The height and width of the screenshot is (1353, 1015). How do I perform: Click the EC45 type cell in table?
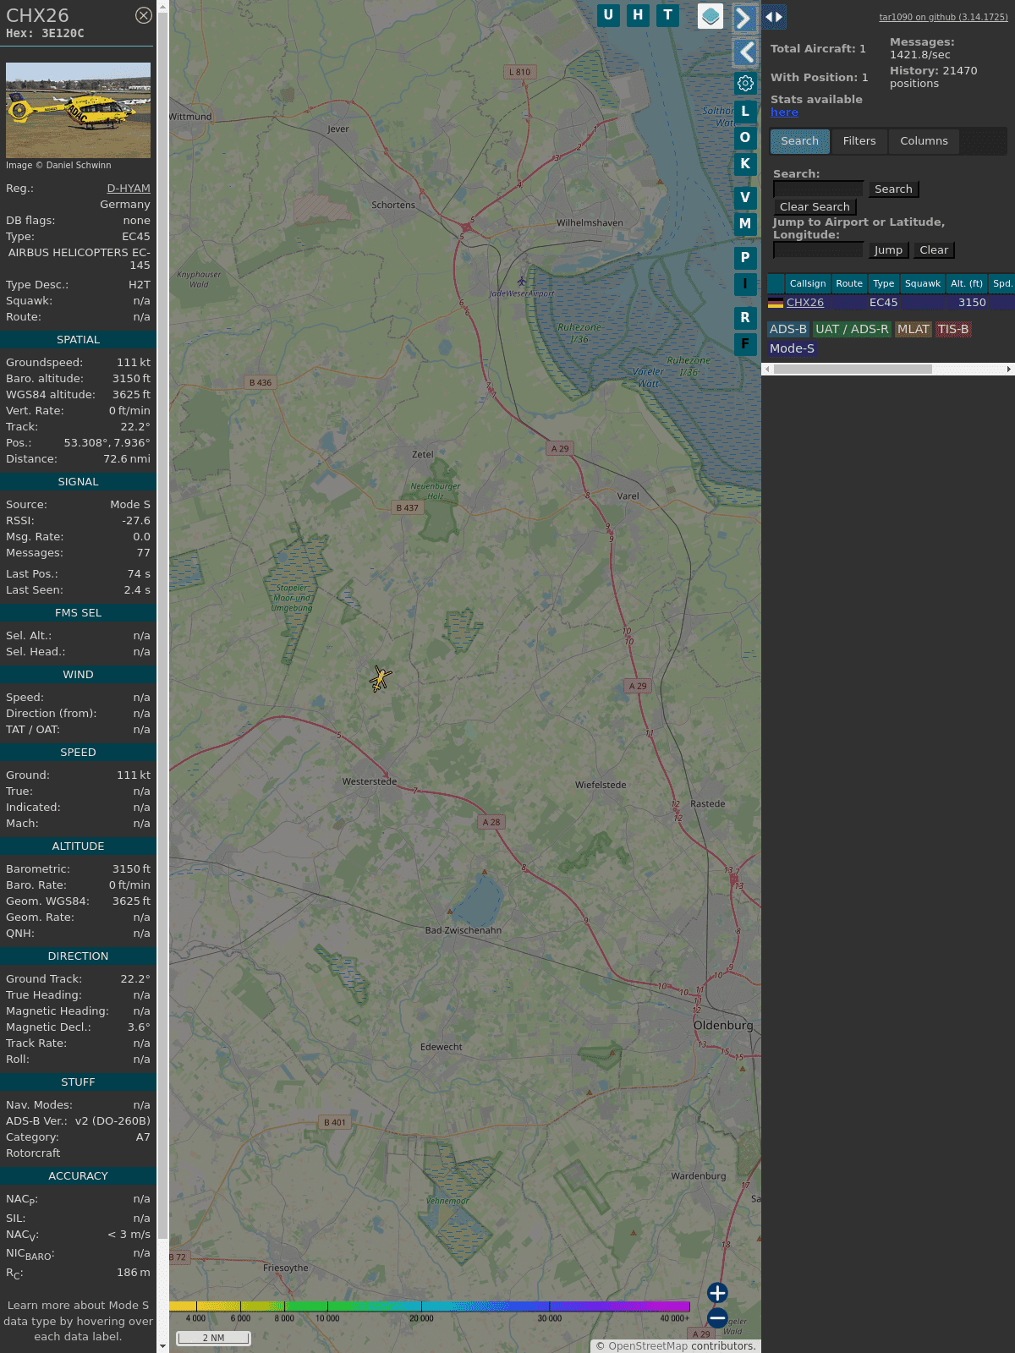click(x=884, y=302)
